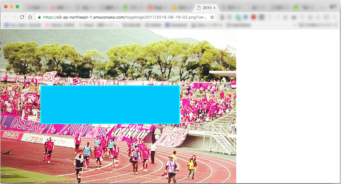Screen dimensions: 341x184
Task: Click the red extension icon in toolbar
Action: click(254, 17)
